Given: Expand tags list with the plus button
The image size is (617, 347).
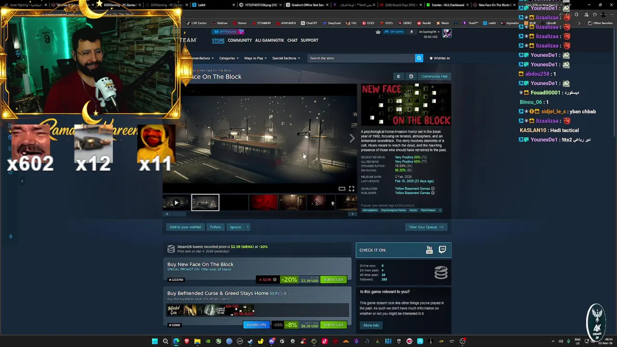Looking at the screenshot, I should 440,210.
